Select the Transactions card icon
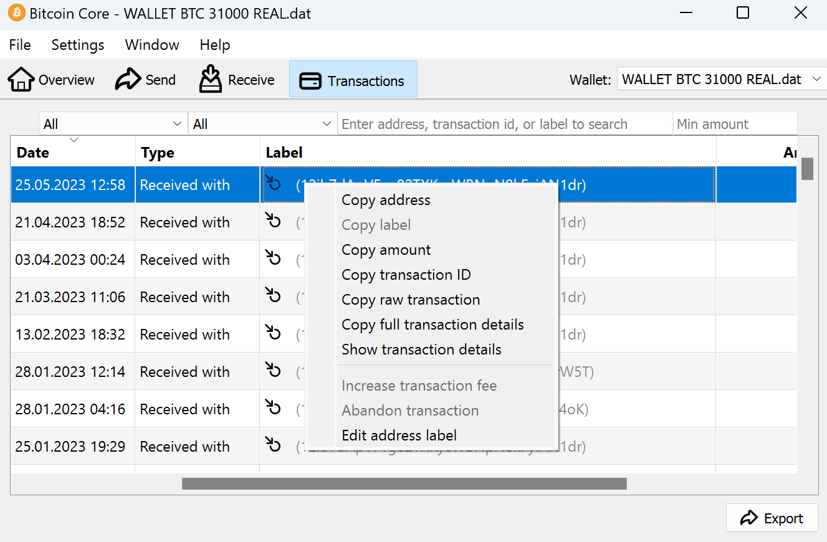The image size is (827, 542). pos(310,81)
